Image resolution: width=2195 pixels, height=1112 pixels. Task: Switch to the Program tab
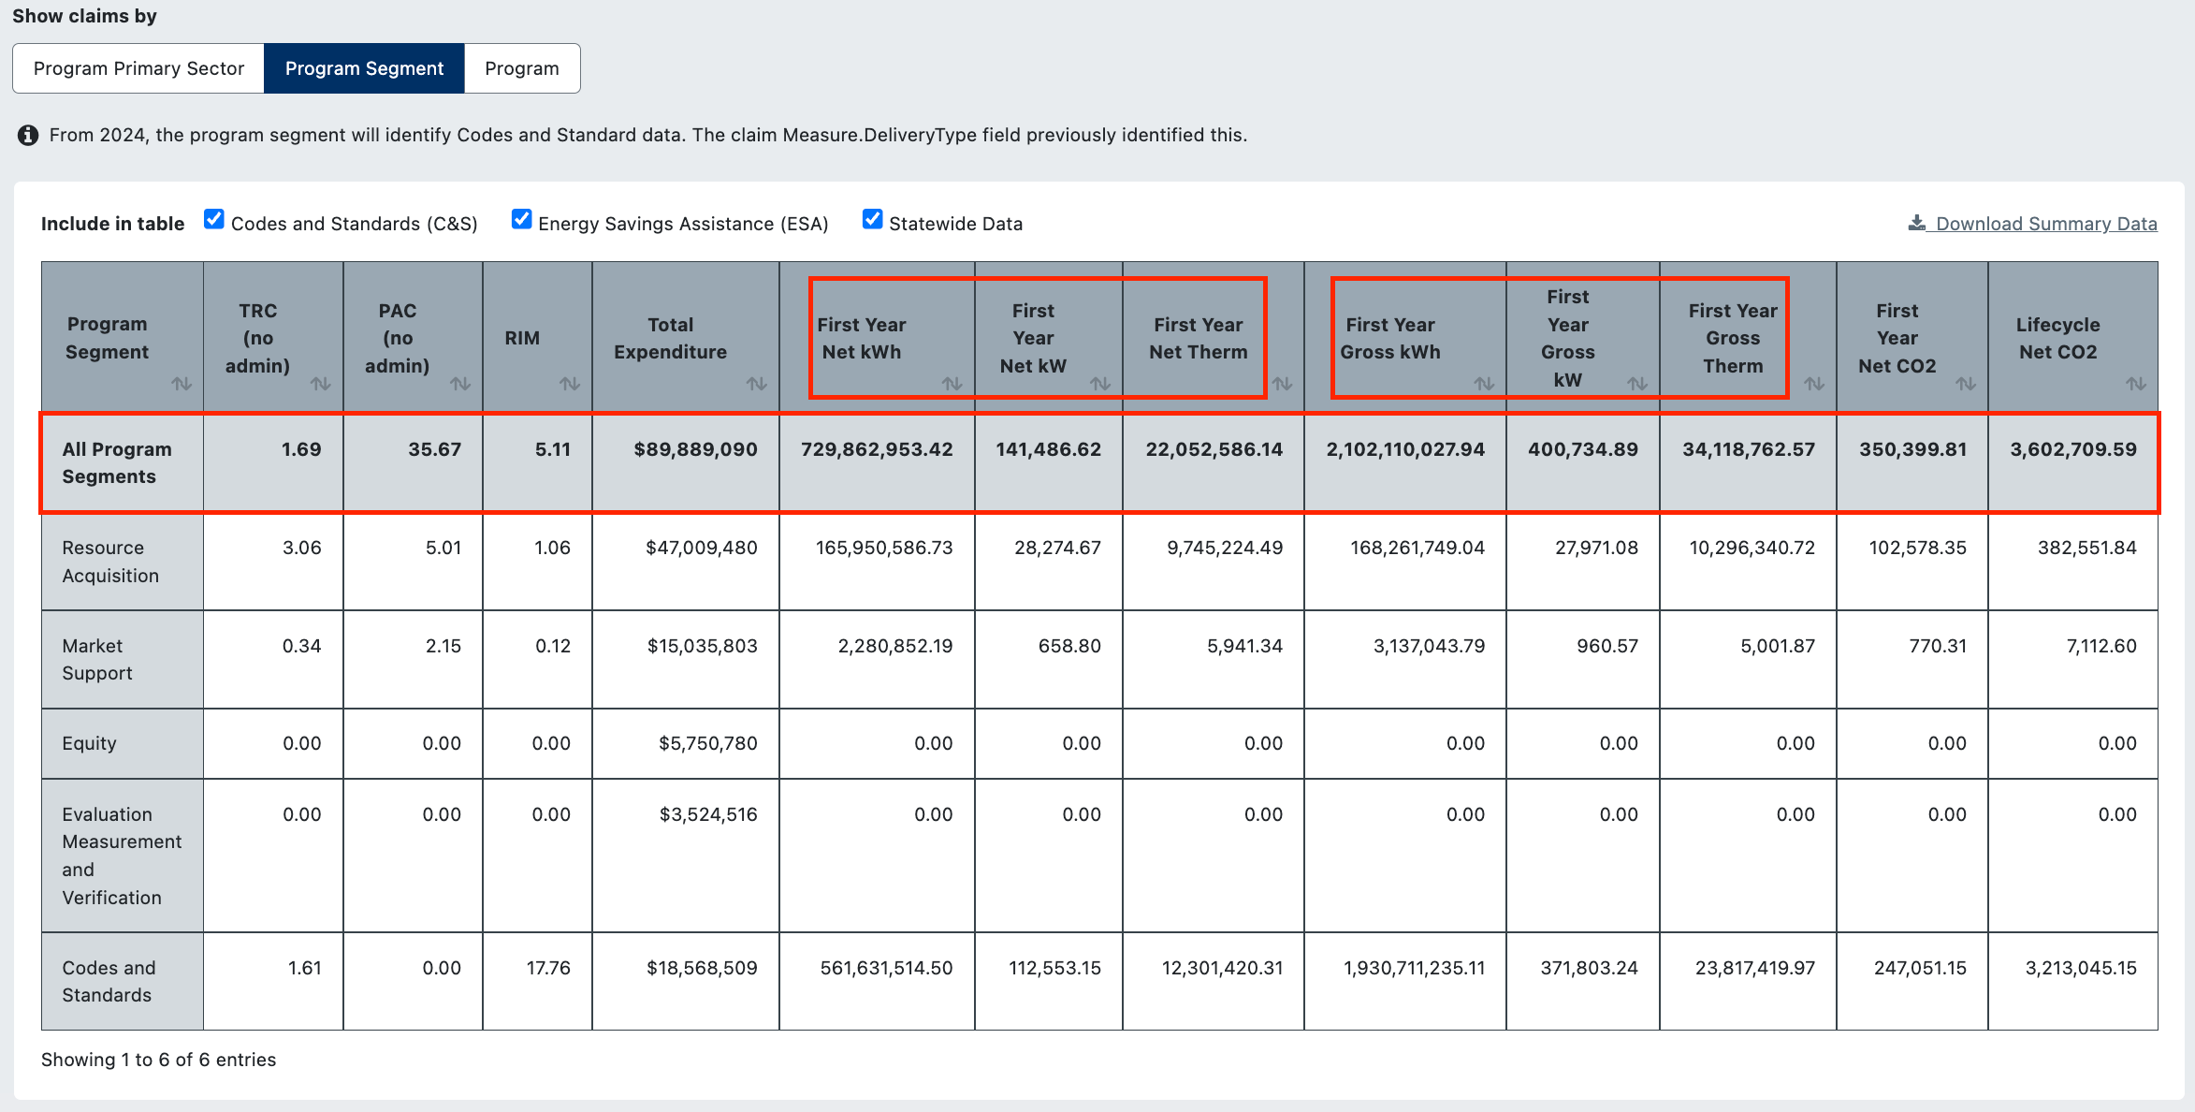522,68
